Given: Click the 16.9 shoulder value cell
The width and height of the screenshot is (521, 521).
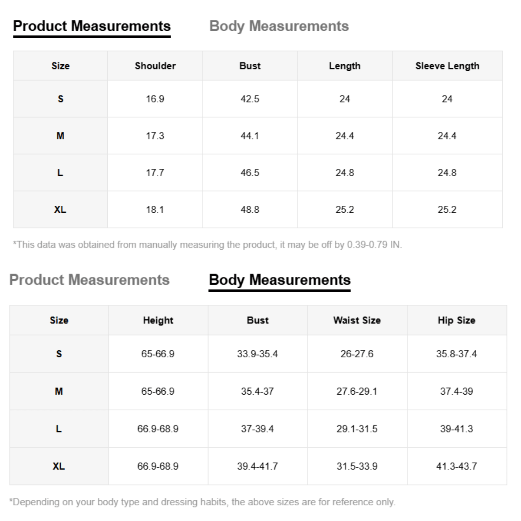Looking at the screenshot, I should (x=155, y=99).
